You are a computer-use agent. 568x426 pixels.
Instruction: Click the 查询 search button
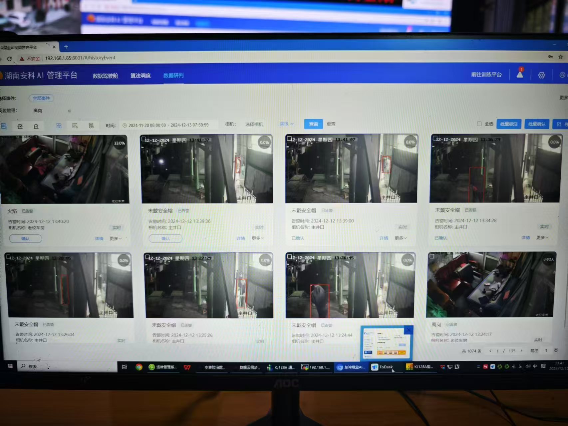(x=313, y=124)
